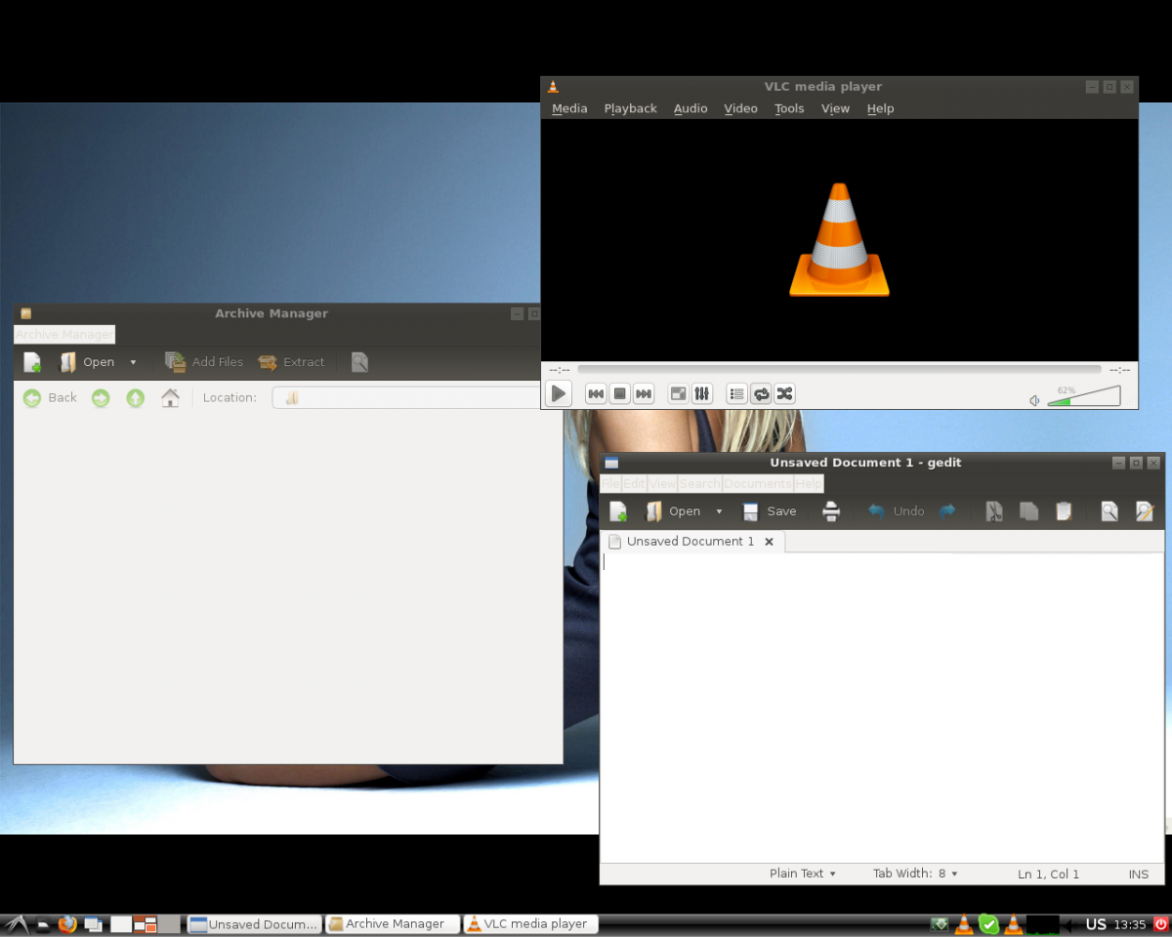Open Plain Text language dropdown in gedit

(803, 874)
